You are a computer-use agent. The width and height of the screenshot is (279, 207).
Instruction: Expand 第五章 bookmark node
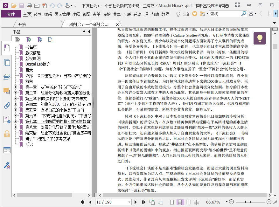coord(15,110)
